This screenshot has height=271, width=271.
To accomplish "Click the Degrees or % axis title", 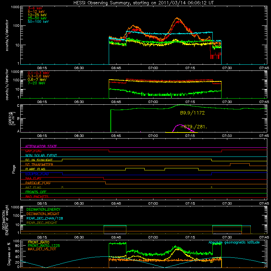I will pyautogui.click(x=9, y=254).
